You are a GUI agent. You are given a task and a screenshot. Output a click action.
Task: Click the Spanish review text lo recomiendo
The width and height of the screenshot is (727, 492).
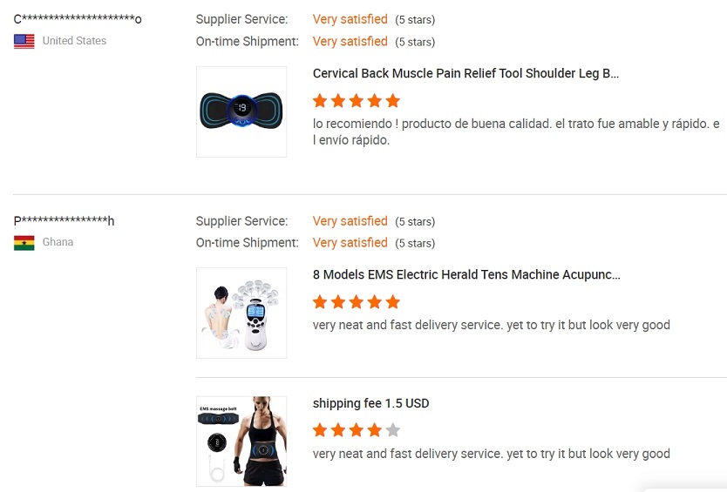point(516,131)
